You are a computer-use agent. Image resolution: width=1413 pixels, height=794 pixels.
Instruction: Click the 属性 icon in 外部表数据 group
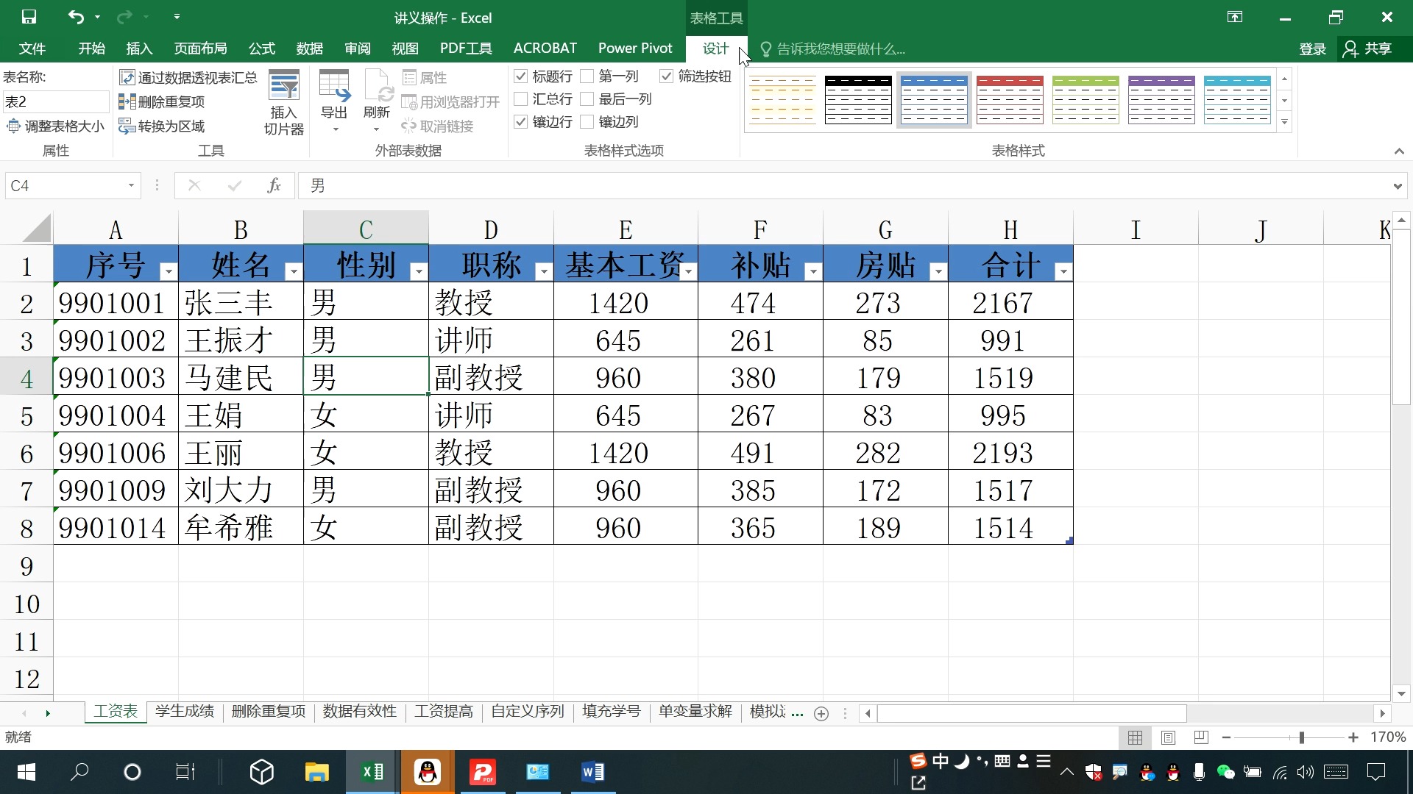click(425, 76)
